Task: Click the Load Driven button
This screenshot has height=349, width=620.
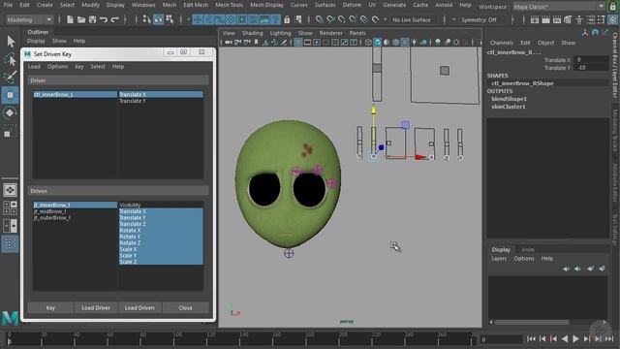Action: pos(139,307)
